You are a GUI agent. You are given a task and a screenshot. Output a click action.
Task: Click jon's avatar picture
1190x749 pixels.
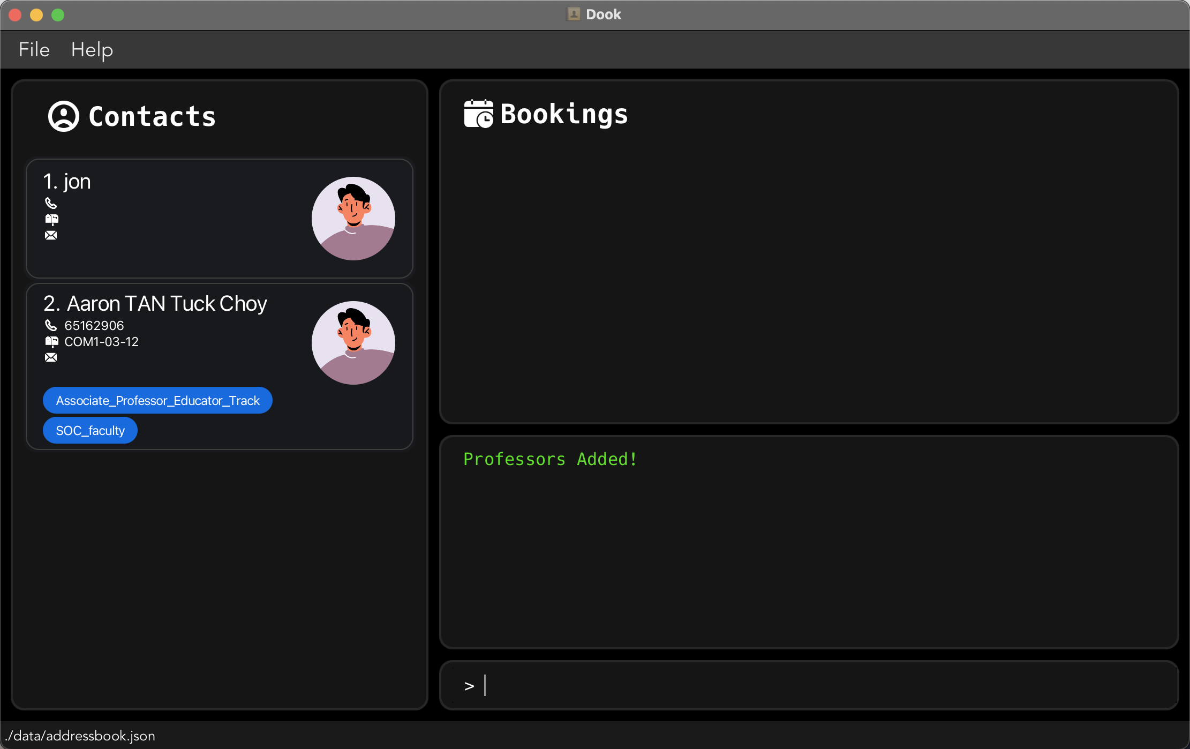coord(353,219)
